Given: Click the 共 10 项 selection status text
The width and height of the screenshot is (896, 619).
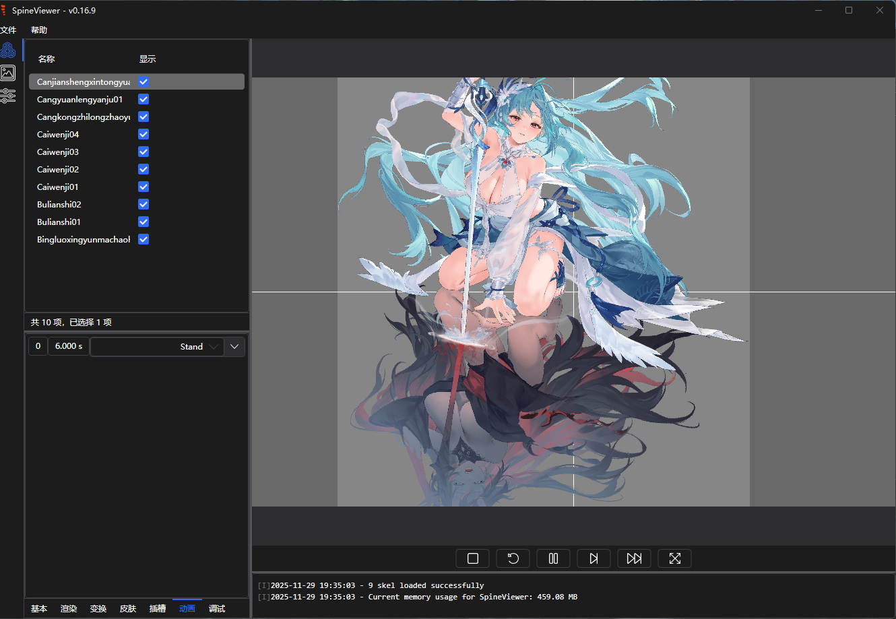Looking at the screenshot, I should (71, 323).
